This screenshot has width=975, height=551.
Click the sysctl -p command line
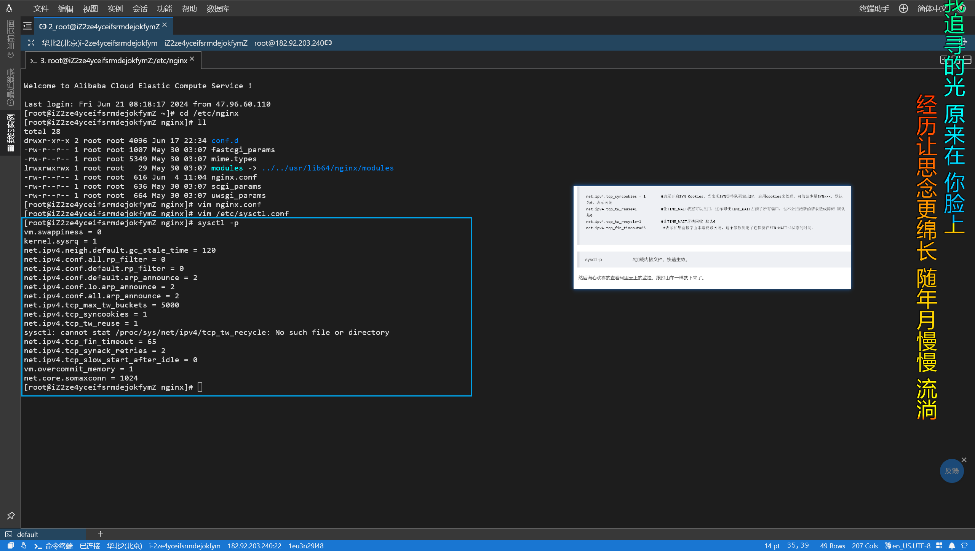tap(131, 223)
